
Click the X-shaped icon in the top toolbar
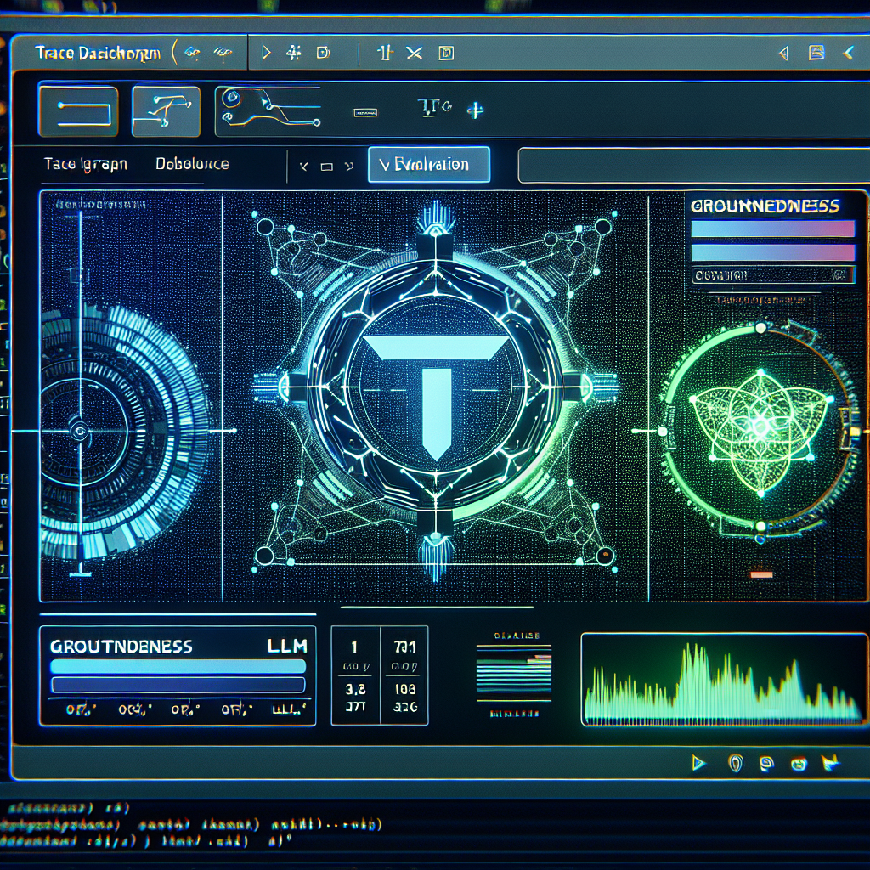pyautogui.click(x=414, y=54)
